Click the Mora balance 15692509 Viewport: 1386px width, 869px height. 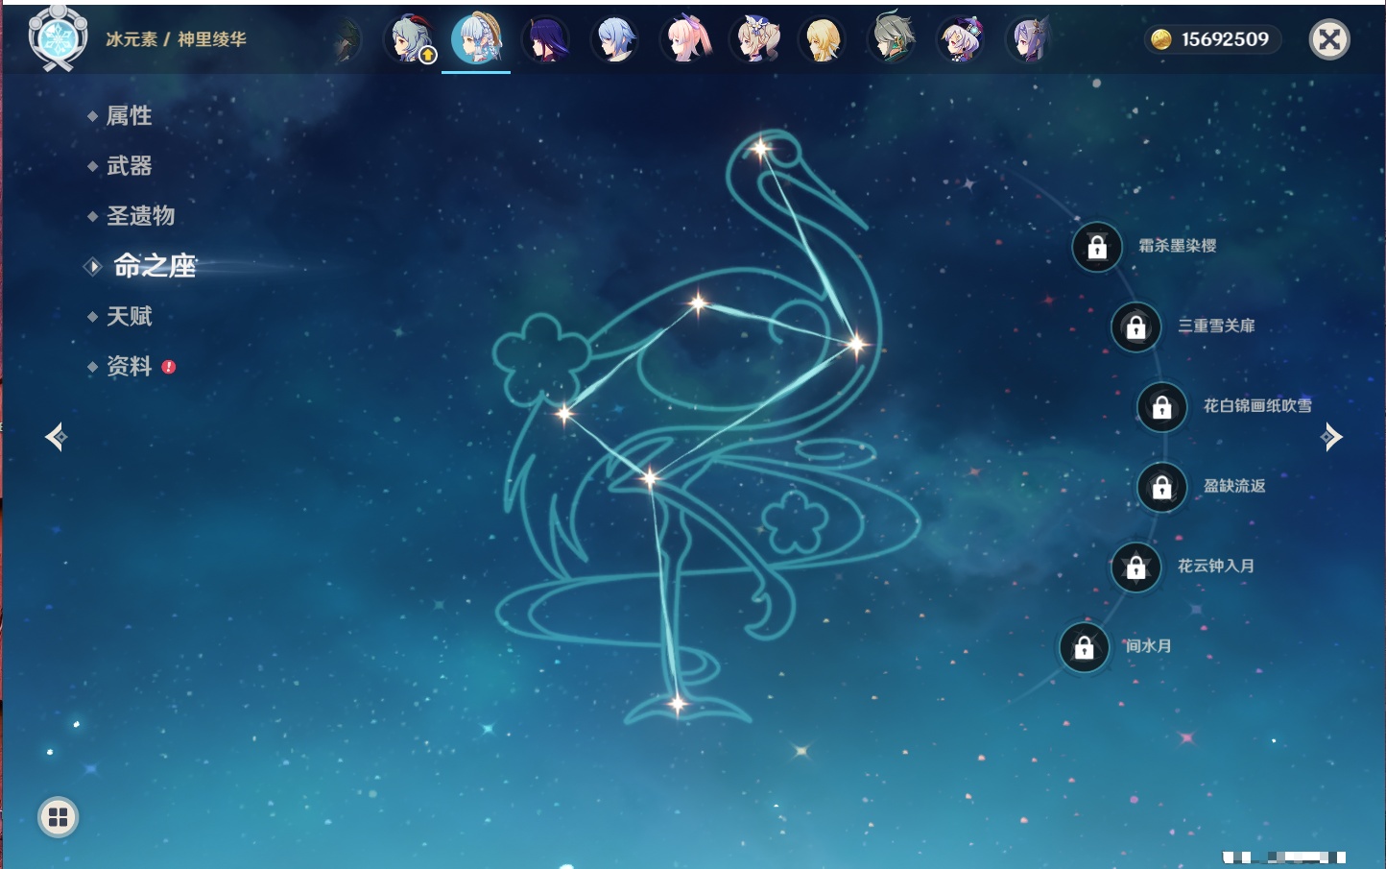pyautogui.click(x=1225, y=39)
